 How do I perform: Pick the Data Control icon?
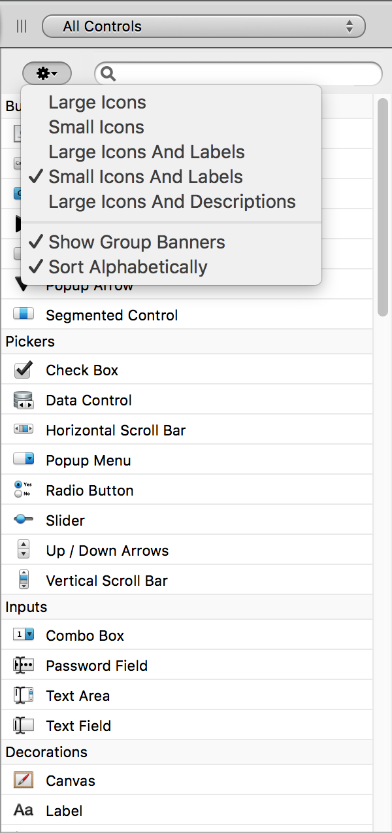24,399
